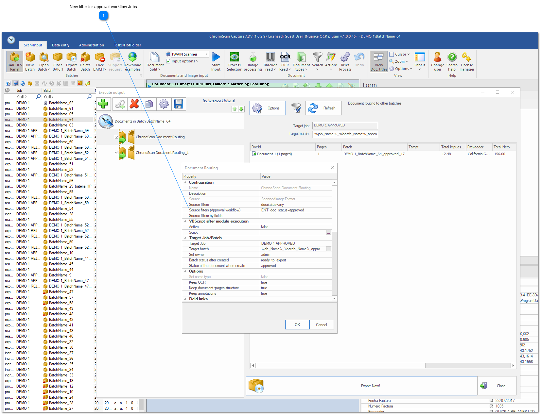Image resolution: width=541 pixels, height=415 pixels.
Task: Select Document 1 (1 pages) row
Action: point(383,154)
